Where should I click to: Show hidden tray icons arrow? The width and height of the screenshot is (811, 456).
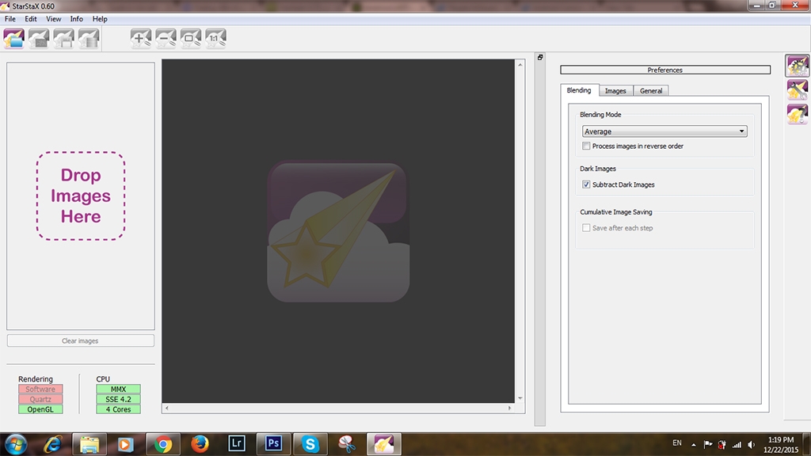(x=694, y=444)
